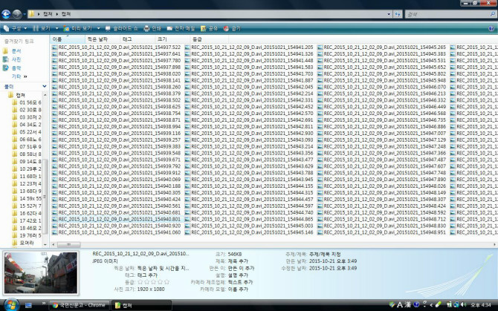Image resolution: width=498 pixels, height=311 pixels.
Task: Click the 인쇄 (Print) toolbar button
Action: click(153, 28)
